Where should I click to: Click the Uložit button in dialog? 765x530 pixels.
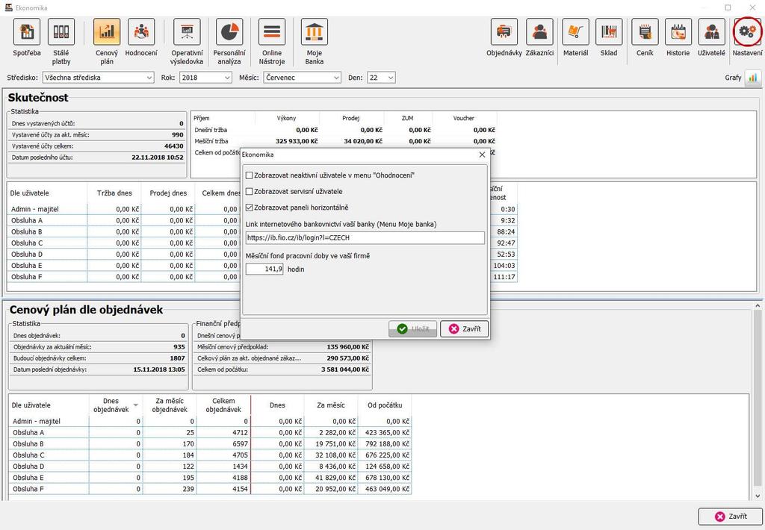[412, 328]
